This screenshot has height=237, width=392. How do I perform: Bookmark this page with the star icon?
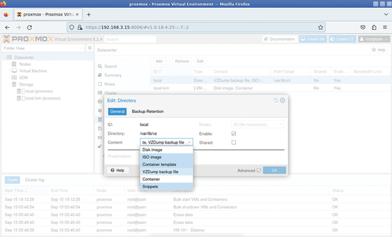321,27
